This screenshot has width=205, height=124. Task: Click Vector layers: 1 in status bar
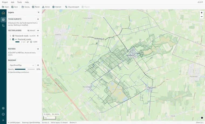pyautogui.click(x=59, y=123)
